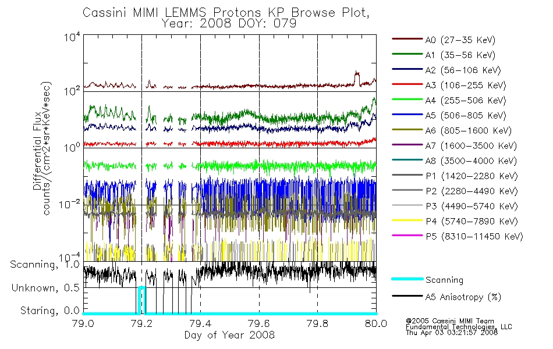Image resolution: width=553 pixels, height=349 pixels.
Task: Select the A6 (805-1600 KeV) legend label
Action: click(x=469, y=131)
